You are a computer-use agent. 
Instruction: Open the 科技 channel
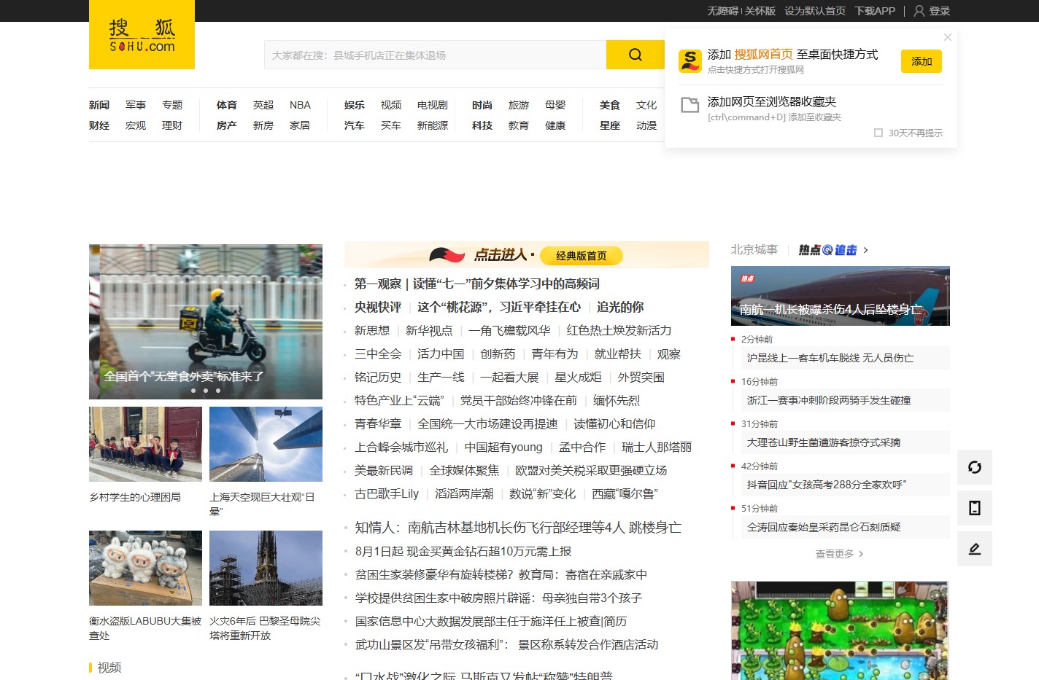click(x=482, y=125)
